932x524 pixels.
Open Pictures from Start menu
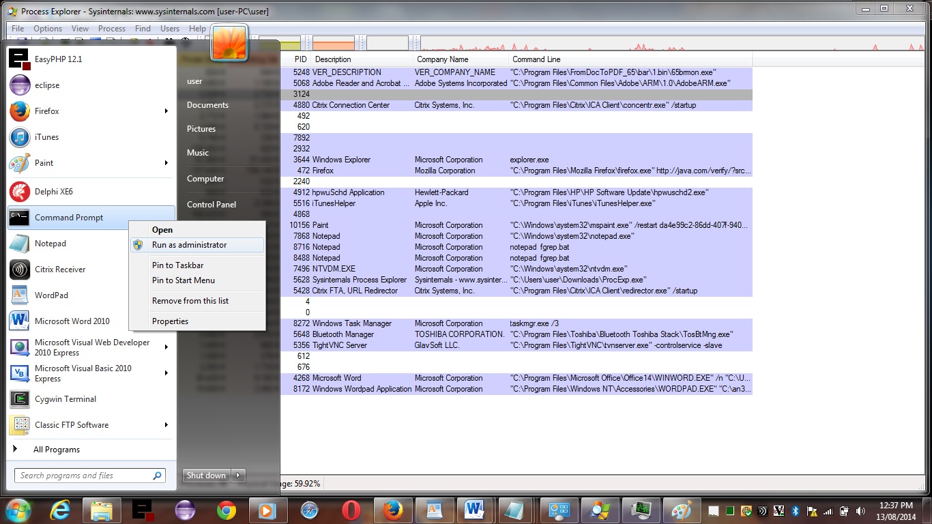[x=201, y=129]
